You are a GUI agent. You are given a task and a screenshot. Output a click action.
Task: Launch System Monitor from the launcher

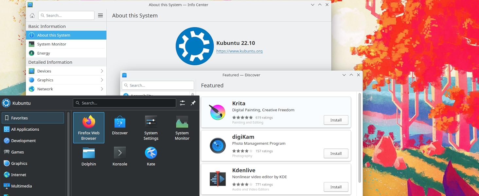182,127
